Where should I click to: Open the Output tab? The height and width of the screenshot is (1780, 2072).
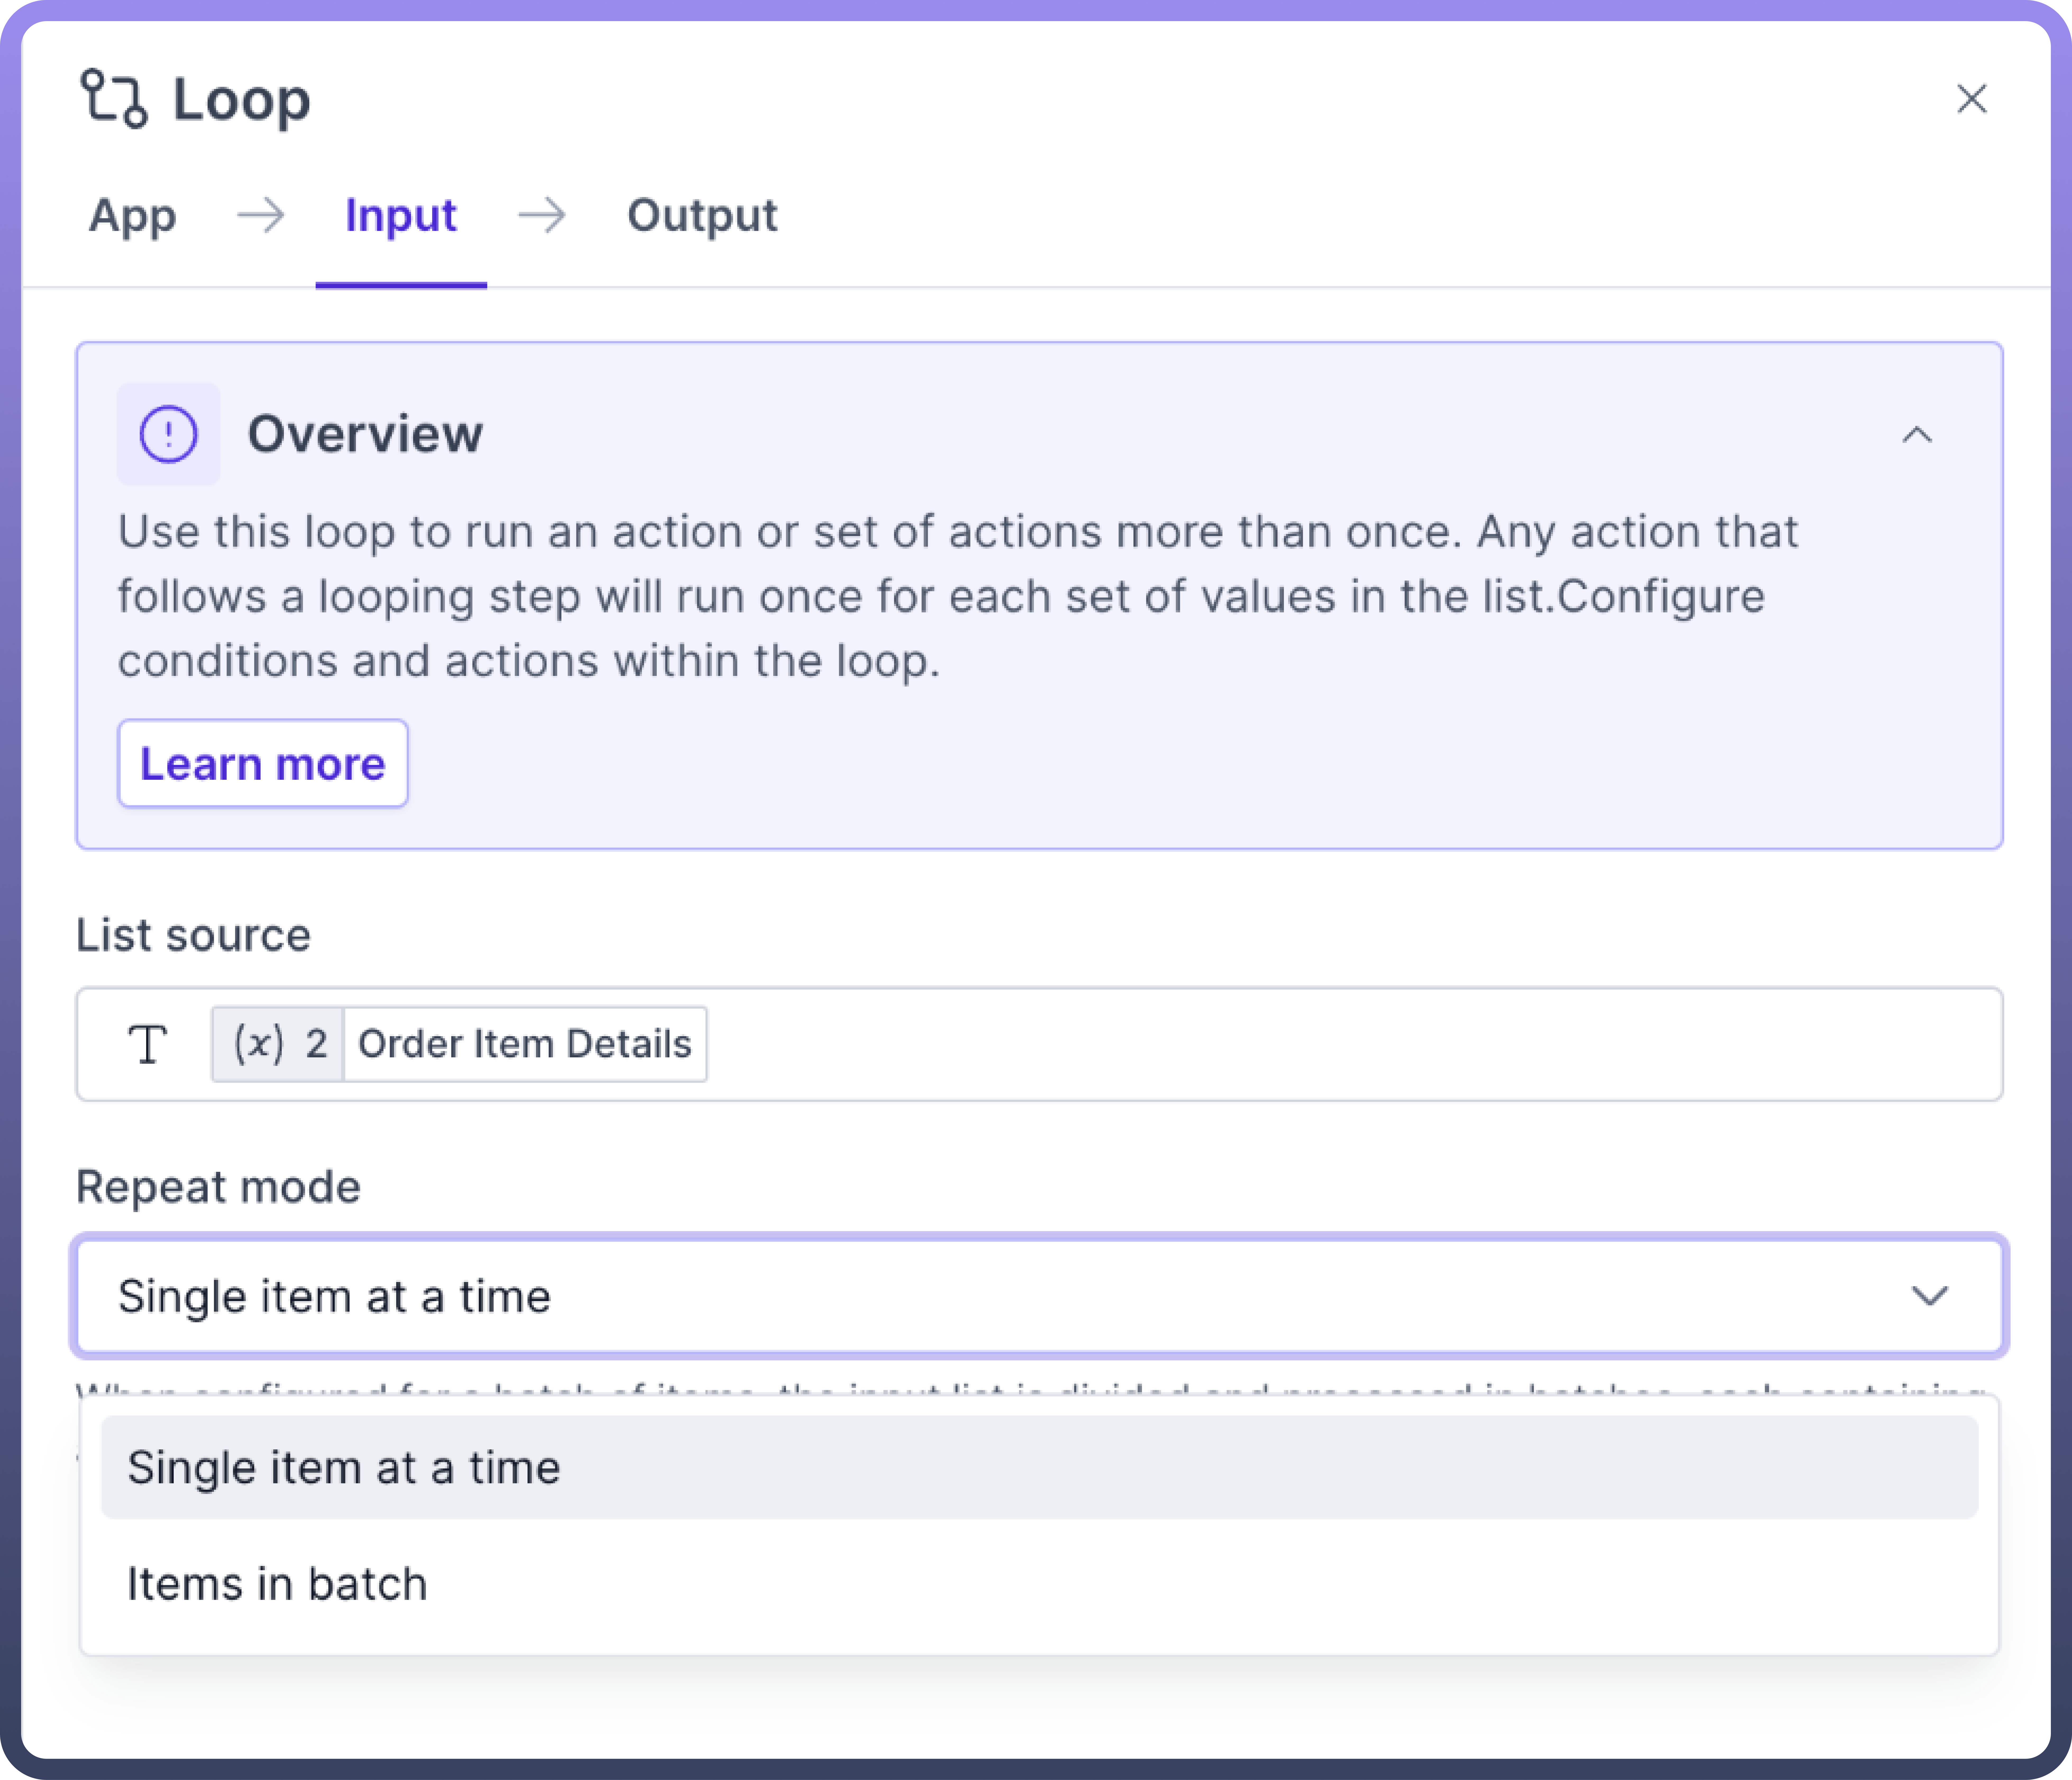[x=702, y=215]
